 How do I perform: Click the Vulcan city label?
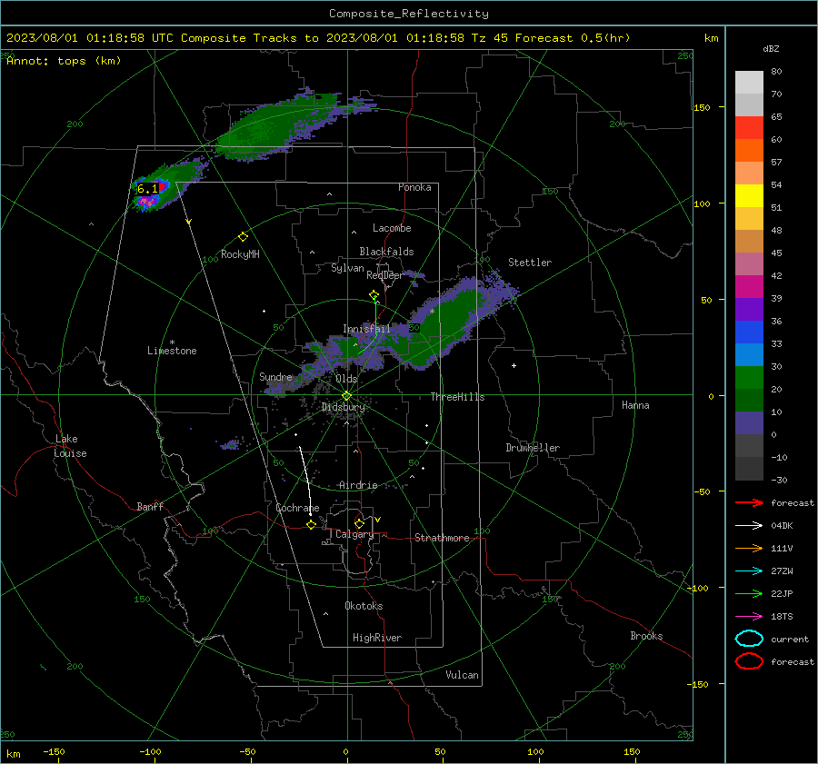pos(462,675)
